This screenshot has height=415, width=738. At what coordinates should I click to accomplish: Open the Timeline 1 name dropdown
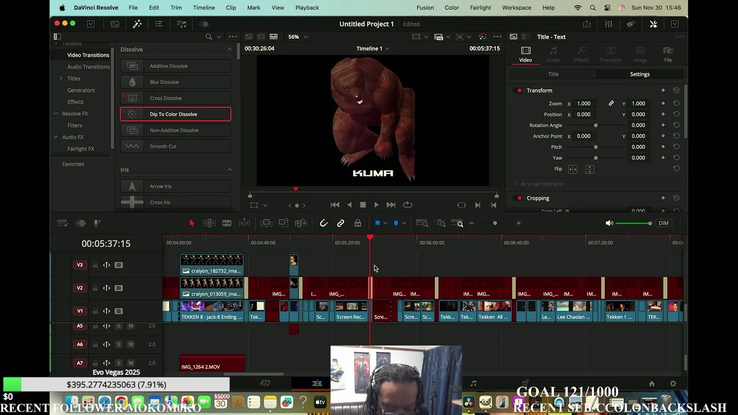pyautogui.click(x=372, y=48)
